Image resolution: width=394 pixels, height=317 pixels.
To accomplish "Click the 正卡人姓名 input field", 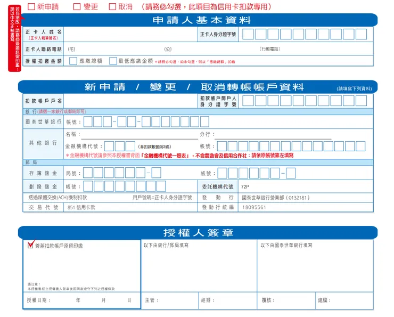I will tap(130, 34).
